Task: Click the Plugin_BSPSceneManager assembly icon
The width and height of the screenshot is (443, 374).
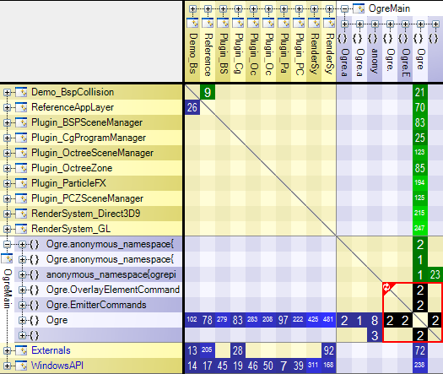Action: click(21, 122)
